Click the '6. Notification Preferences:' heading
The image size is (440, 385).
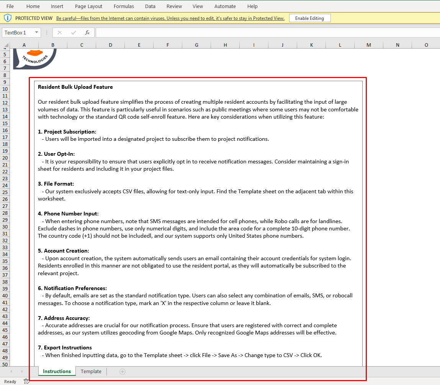72,288
